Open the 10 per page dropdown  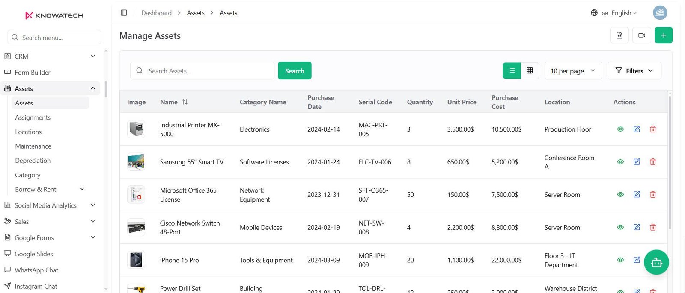(x=573, y=71)
